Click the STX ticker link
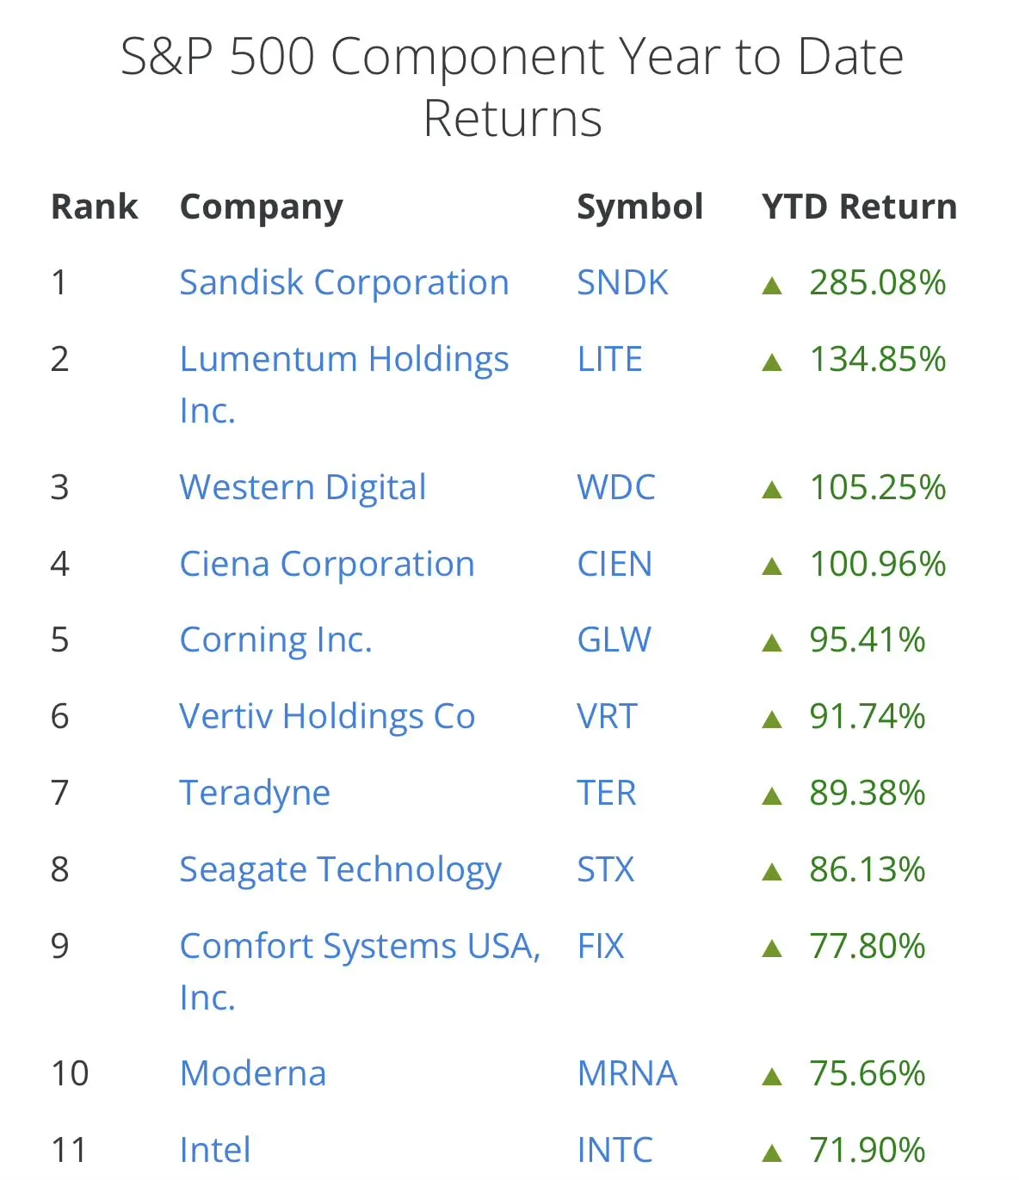The image size is (1019, 1180). [x=605, y=869]
